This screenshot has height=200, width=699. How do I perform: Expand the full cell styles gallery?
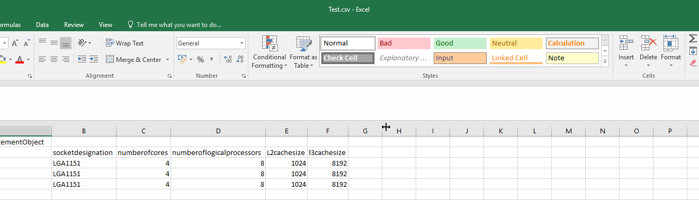point(605,62)
